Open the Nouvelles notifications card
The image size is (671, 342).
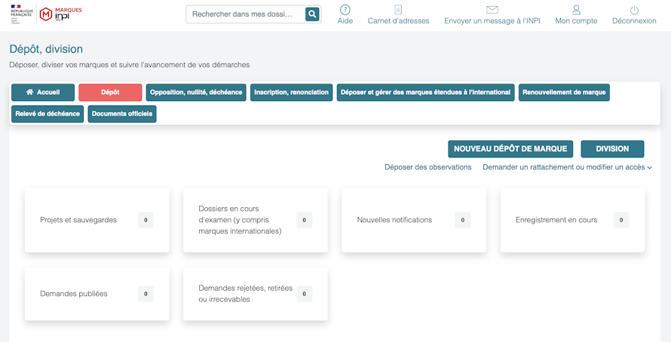pos(414,220)
